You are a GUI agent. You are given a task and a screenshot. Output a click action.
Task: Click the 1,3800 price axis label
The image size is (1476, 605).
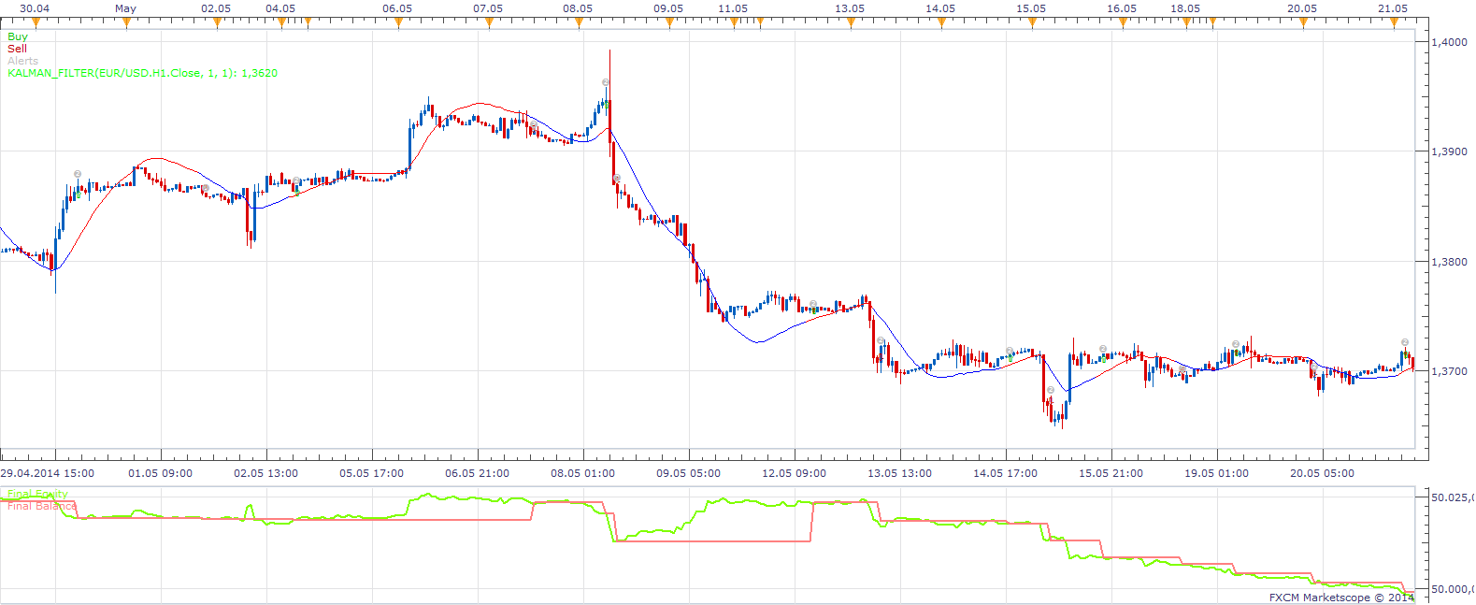(1450, 262)
